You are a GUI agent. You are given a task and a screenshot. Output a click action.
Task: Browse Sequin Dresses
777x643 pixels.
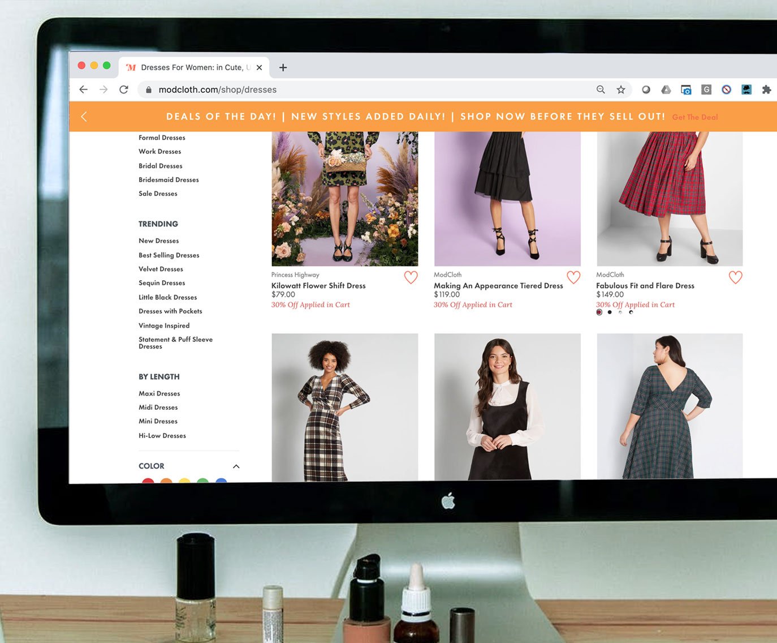tap(162, 283)
